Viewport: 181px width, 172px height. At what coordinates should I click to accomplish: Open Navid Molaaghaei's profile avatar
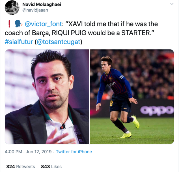click(x=12, y=8)
